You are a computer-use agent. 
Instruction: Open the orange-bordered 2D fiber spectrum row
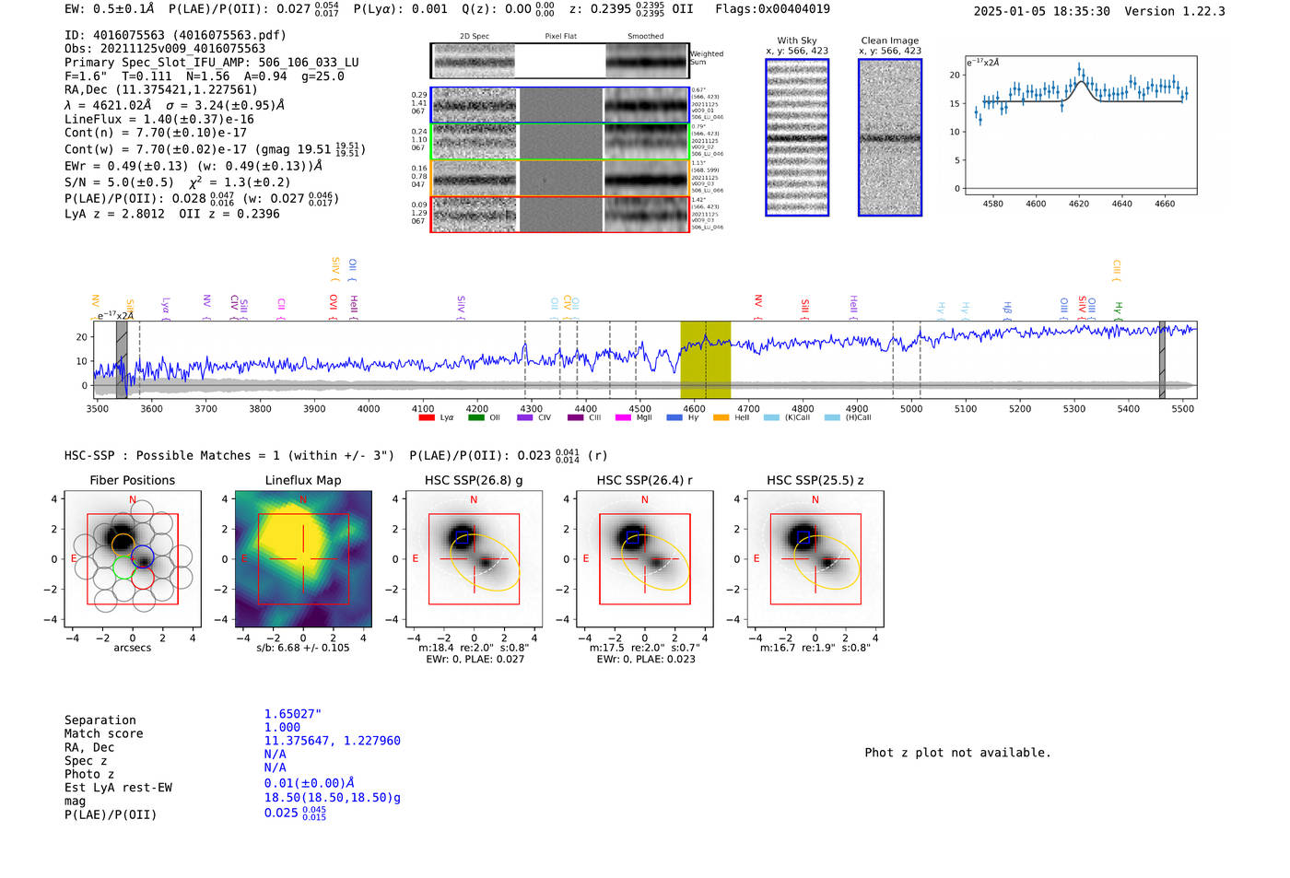pos(560,178)
